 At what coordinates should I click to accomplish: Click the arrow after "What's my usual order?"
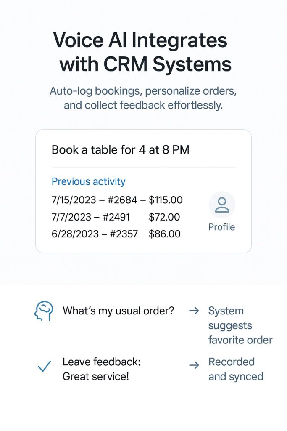click(x=194, y=311)
